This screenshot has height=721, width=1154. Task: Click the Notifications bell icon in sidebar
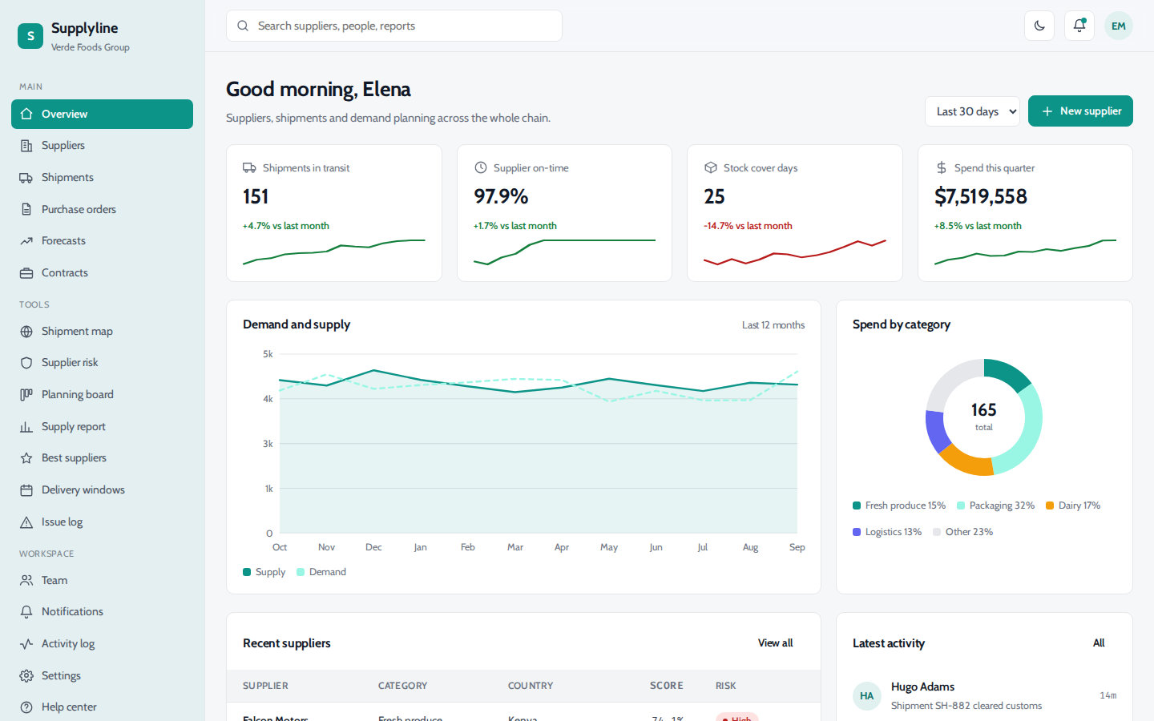[26, 612]
